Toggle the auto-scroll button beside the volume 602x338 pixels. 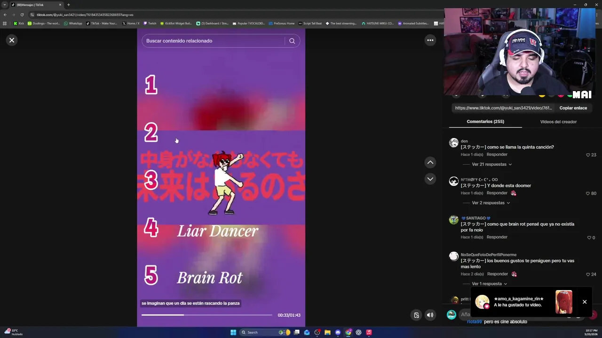[x=416, y=315]
